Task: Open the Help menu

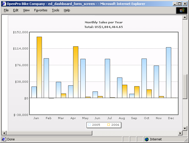Action: 67,10
